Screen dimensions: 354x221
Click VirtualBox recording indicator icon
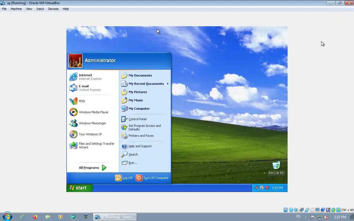(322, 210)
